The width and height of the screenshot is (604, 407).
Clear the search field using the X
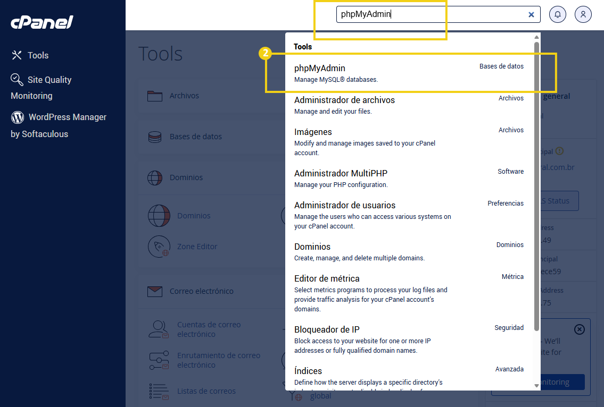[x=531, y=14]
